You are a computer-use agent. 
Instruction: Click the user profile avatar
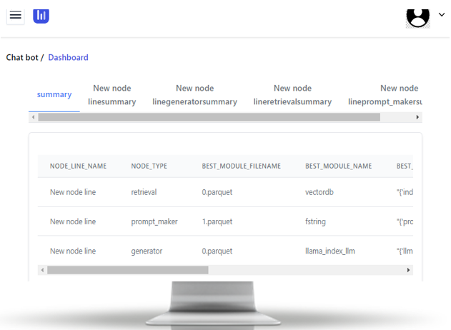coord(417,16)
